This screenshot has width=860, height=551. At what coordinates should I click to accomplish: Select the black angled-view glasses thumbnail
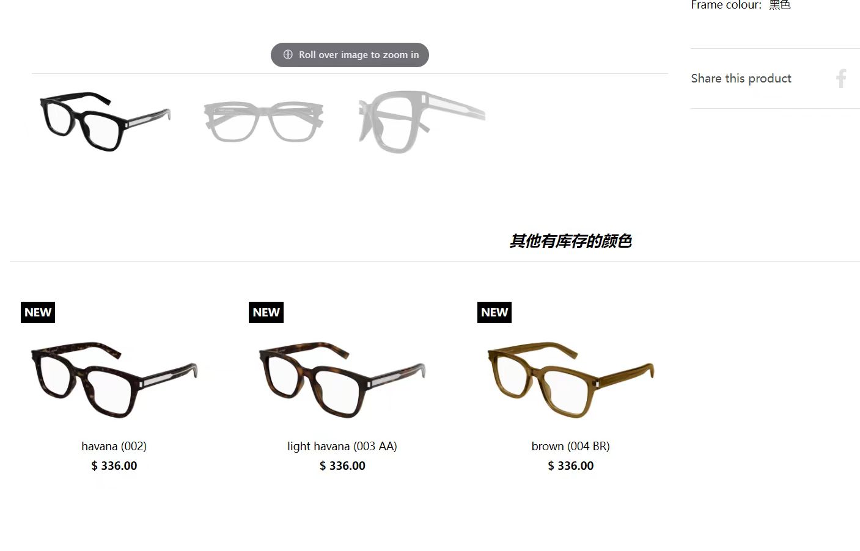pyautogui.click(x=105, y=122)
